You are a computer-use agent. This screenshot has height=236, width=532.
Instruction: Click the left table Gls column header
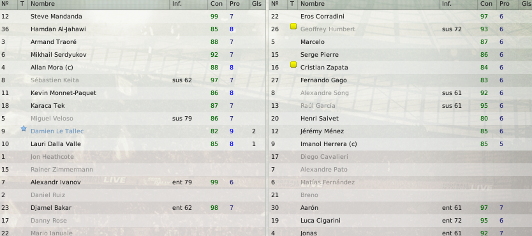pos(257,4)
